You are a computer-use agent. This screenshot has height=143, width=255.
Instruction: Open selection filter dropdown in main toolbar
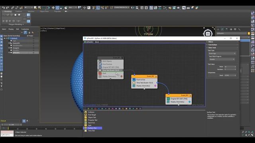(x=28, y=8)
